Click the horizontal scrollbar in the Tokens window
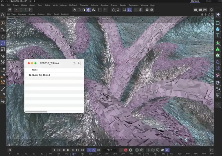This screenshot has height=156, width=222. pyautogui.click(x=36, y=112)
